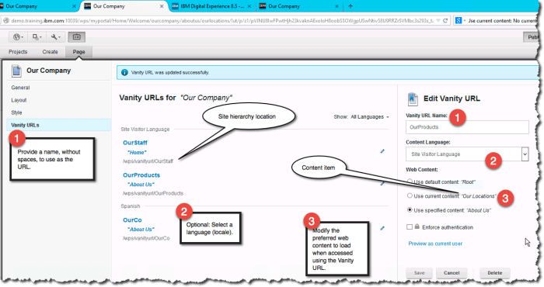Tick the Enforce authentication checkbox

tap(410, 227)
